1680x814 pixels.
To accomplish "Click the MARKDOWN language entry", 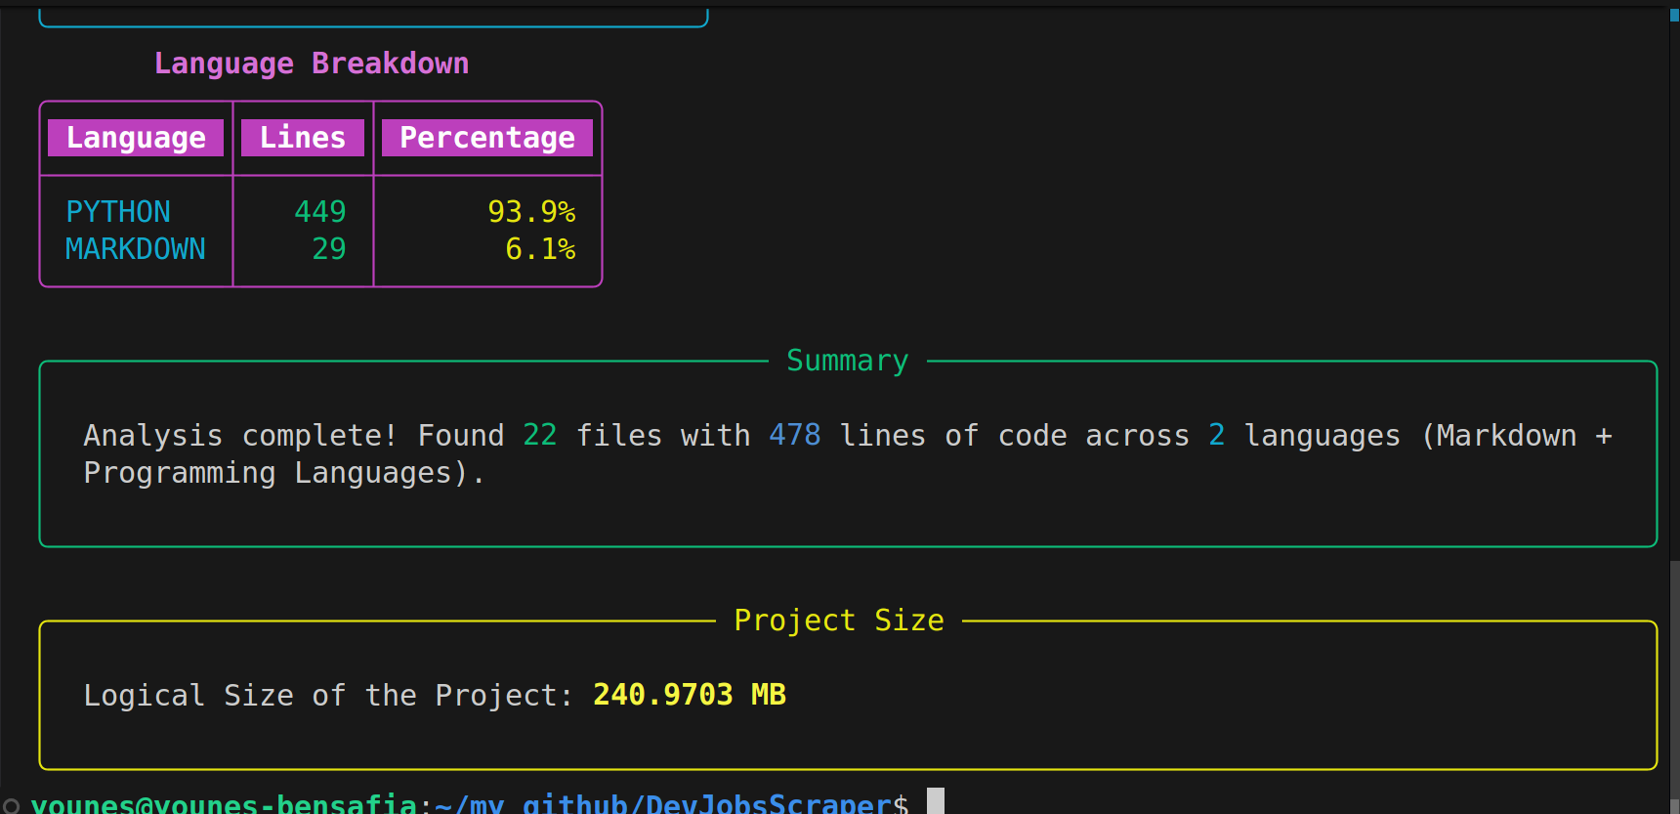I will click(136, 249).
